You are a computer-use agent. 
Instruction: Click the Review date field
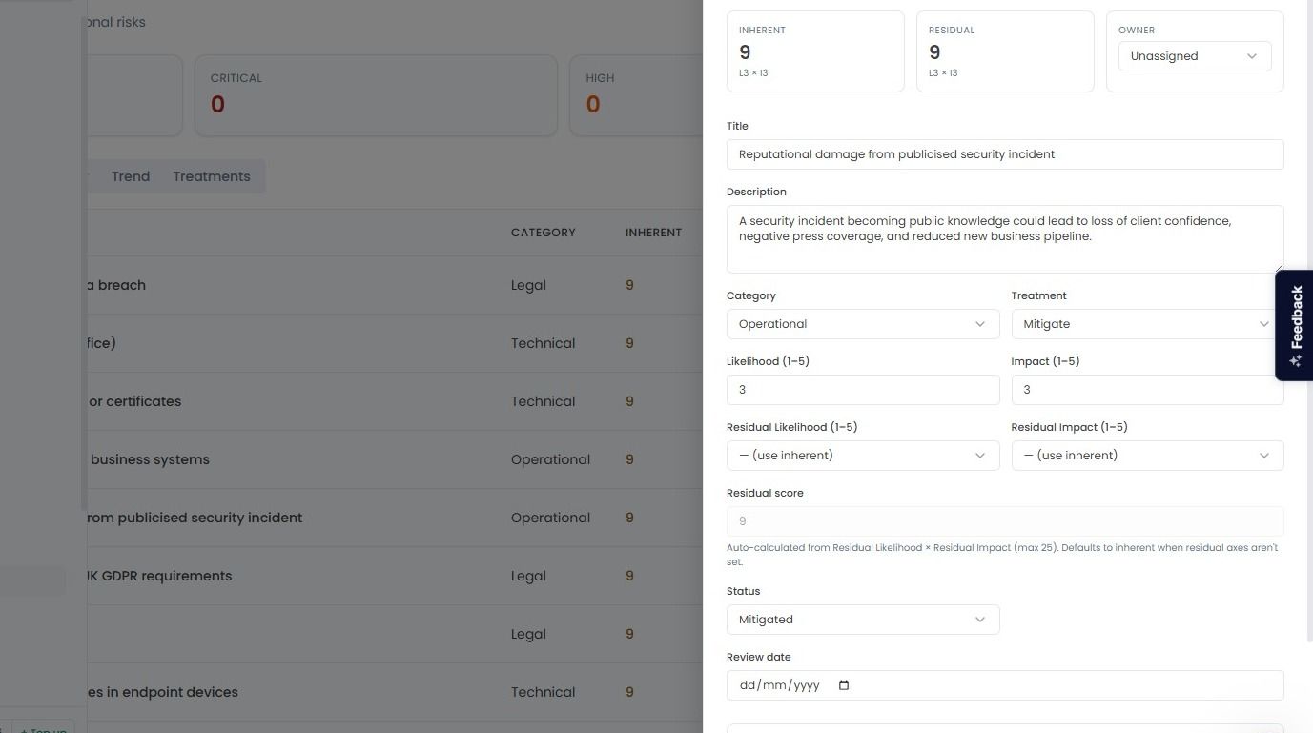tap(1005, 685)
